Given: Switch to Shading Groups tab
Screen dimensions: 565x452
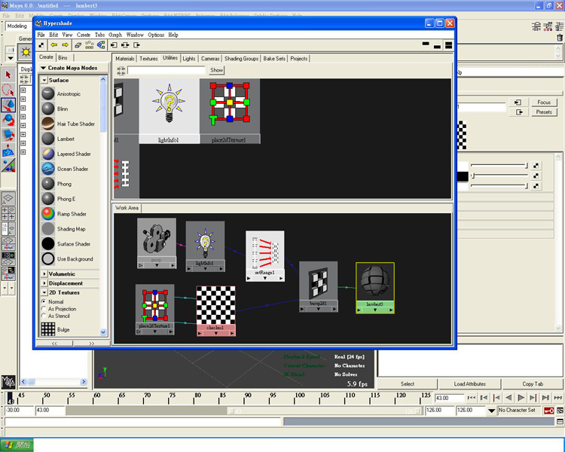Looking at the screenshot, I should click(x=241, y=59).
